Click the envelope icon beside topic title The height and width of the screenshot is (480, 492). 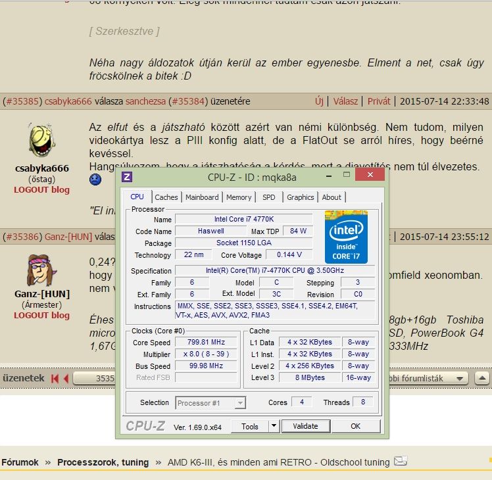pyautogui.click(x=401, y=461)
